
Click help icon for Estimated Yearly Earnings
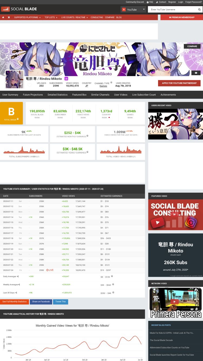(87, 152)
